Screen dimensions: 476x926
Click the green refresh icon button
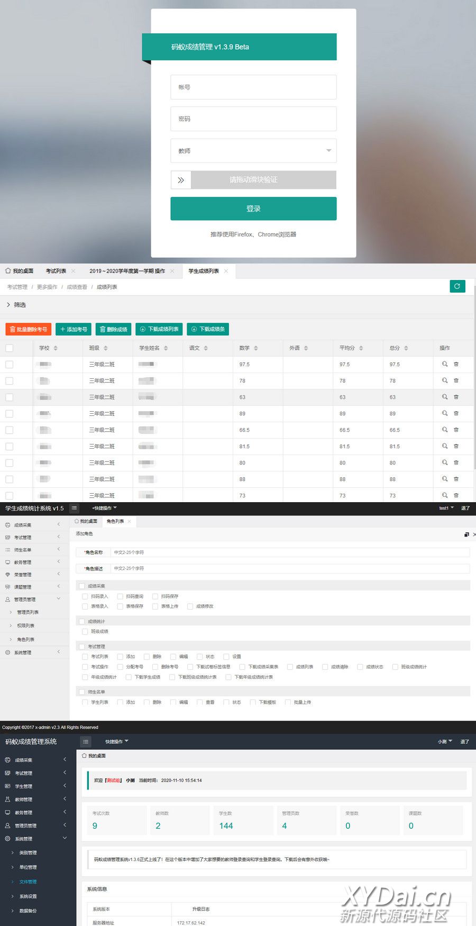point(457,286)
